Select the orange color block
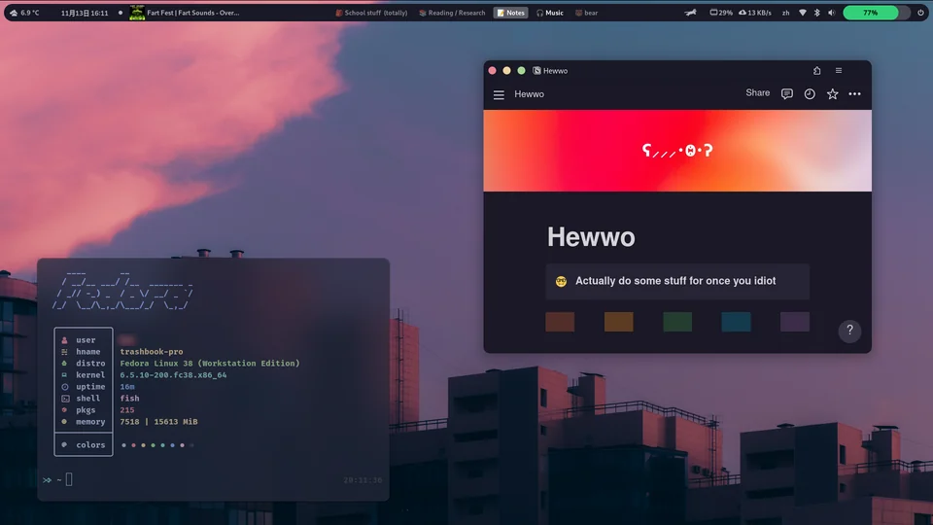 click(619, 322)
